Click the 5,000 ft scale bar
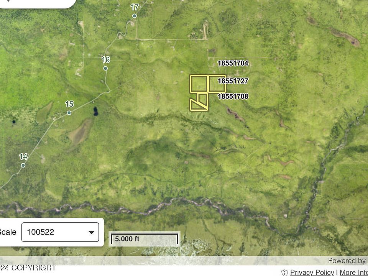Viewport: 368px width, 276px height. tap(144, 239)
